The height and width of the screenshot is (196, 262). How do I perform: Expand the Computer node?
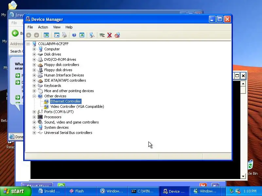tap(34, 49)
